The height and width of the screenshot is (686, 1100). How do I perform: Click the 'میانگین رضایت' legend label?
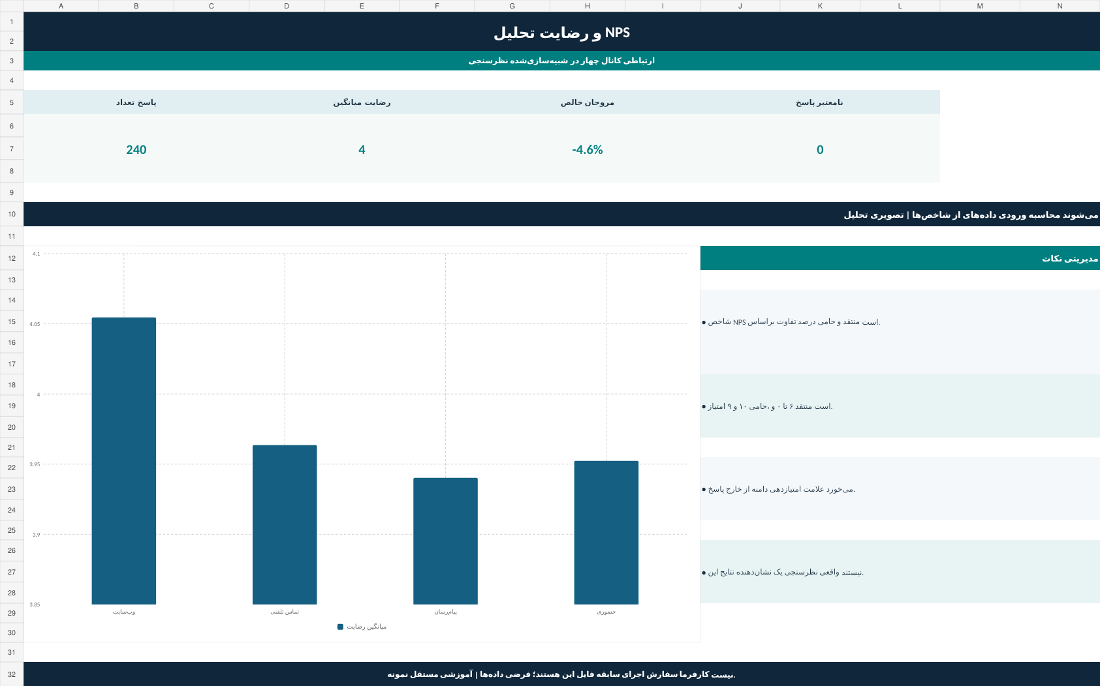[366, 627]
